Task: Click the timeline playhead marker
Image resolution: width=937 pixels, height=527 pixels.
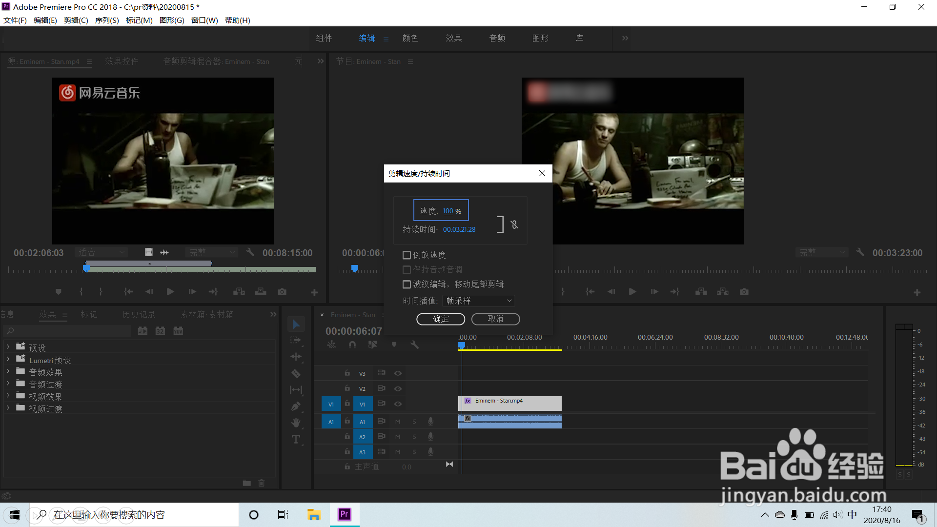Action: [462, 345]
